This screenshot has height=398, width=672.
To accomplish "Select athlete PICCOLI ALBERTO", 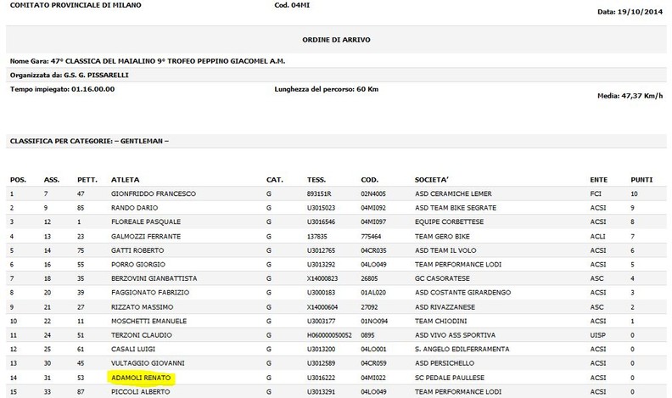I will 141,392.
